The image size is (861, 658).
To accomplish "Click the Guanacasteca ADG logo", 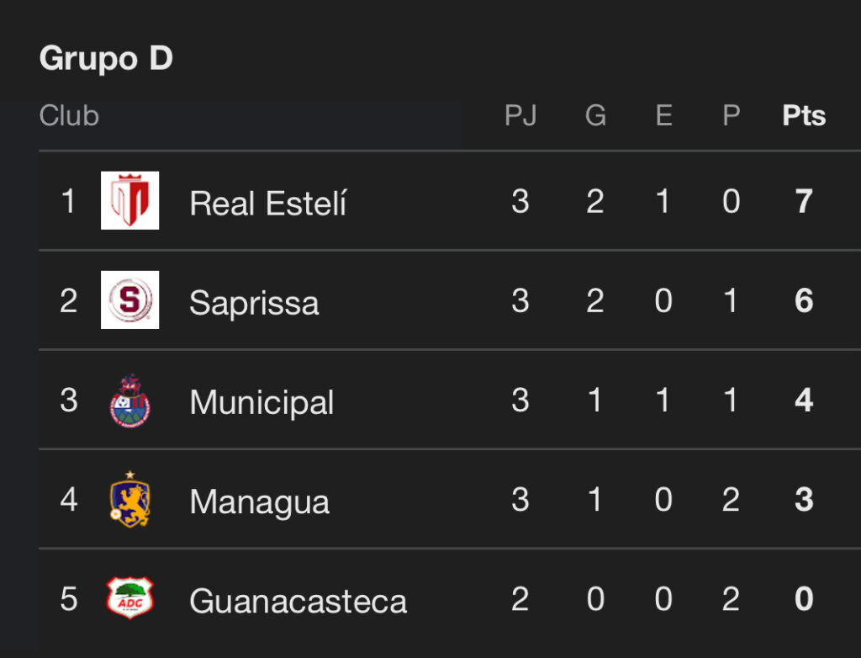I will click(x=129, y=598).
